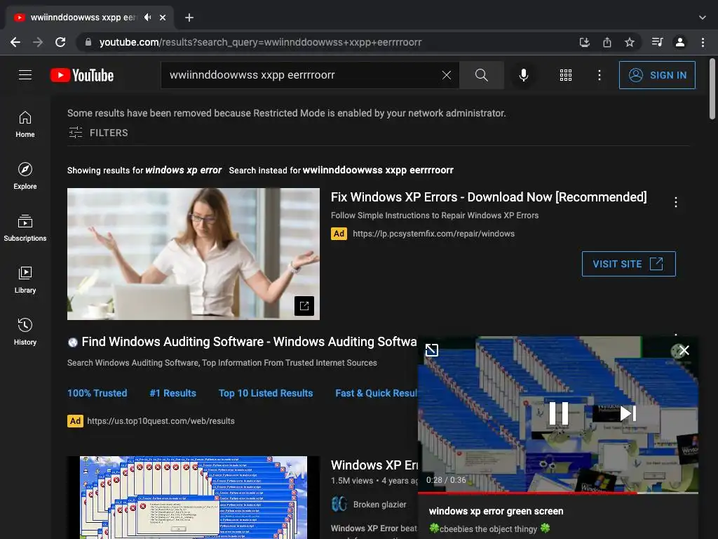Screen dimensions: 718x539
Task: Start voice search with the microphone icon
Action: click(523, 75)
